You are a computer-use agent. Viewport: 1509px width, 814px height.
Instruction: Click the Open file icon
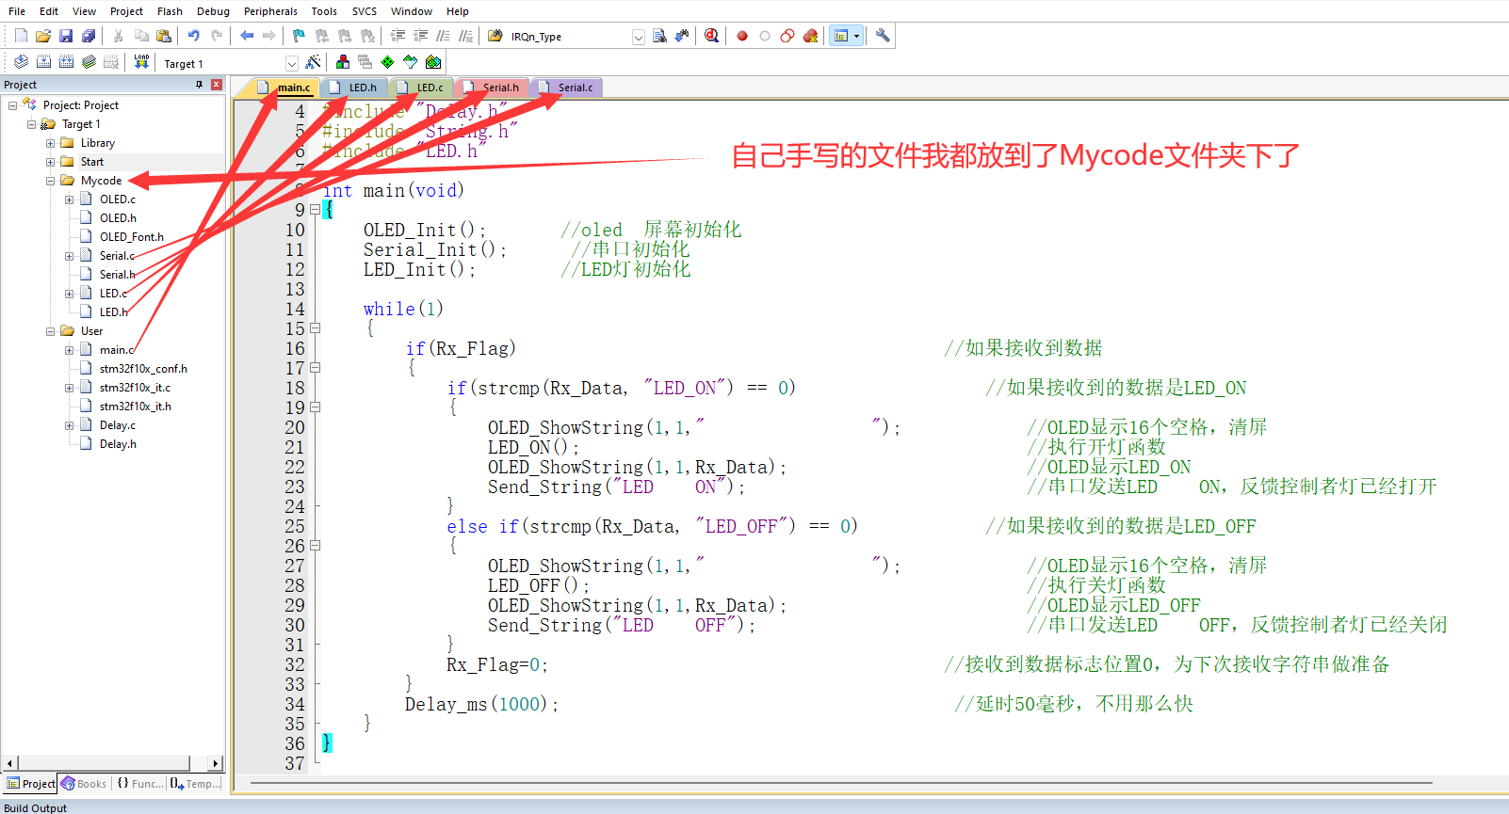point(43,36)
